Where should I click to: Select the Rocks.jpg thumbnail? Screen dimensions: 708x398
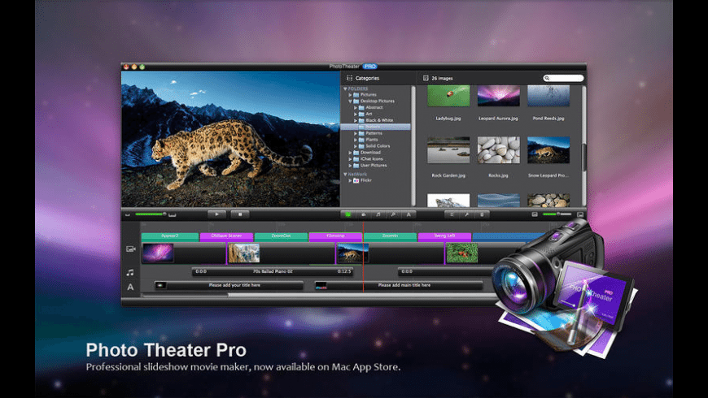click(499, 150)
